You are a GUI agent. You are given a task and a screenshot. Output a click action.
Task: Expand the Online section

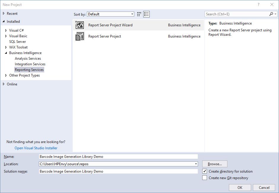[x=4, y=84]
